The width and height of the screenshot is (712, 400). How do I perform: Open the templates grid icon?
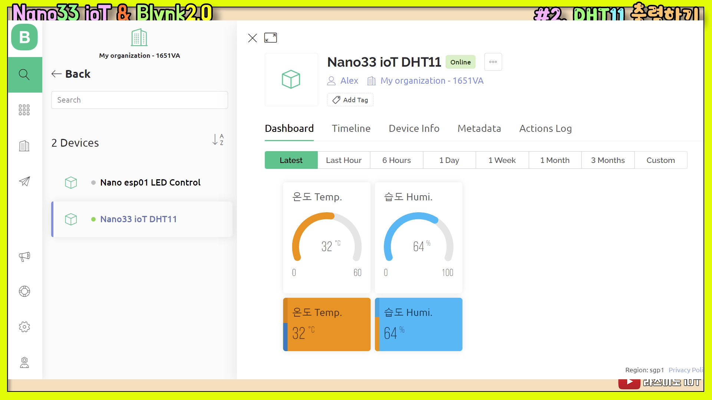[24, 110]
